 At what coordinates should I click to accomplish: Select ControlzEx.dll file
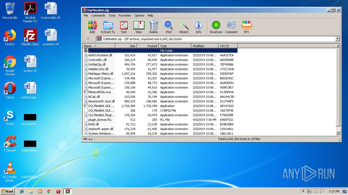pyautogui.click(x=160, y=60)
